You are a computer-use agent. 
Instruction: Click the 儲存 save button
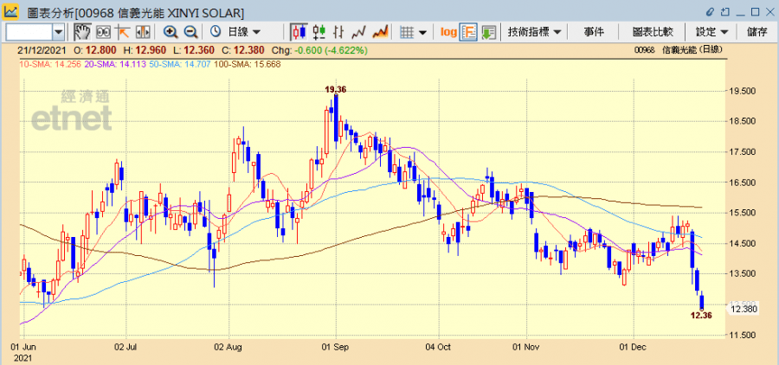756,32
